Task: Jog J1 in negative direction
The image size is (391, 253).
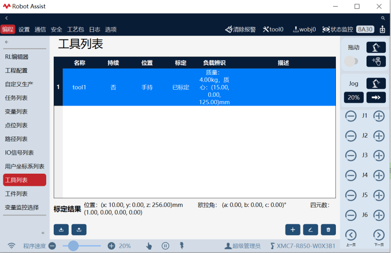Action: click(x=350, y=116)
